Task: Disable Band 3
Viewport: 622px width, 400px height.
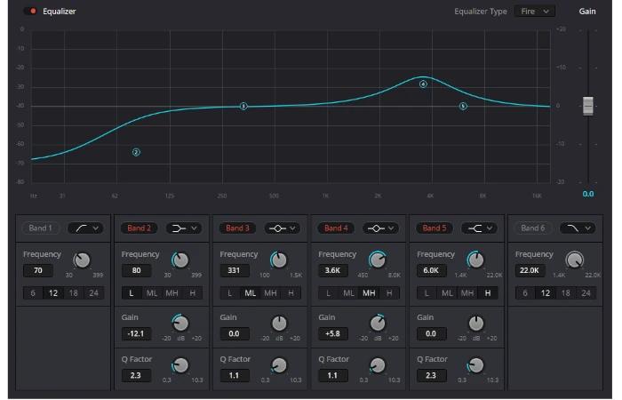Action: coord(237,228)
